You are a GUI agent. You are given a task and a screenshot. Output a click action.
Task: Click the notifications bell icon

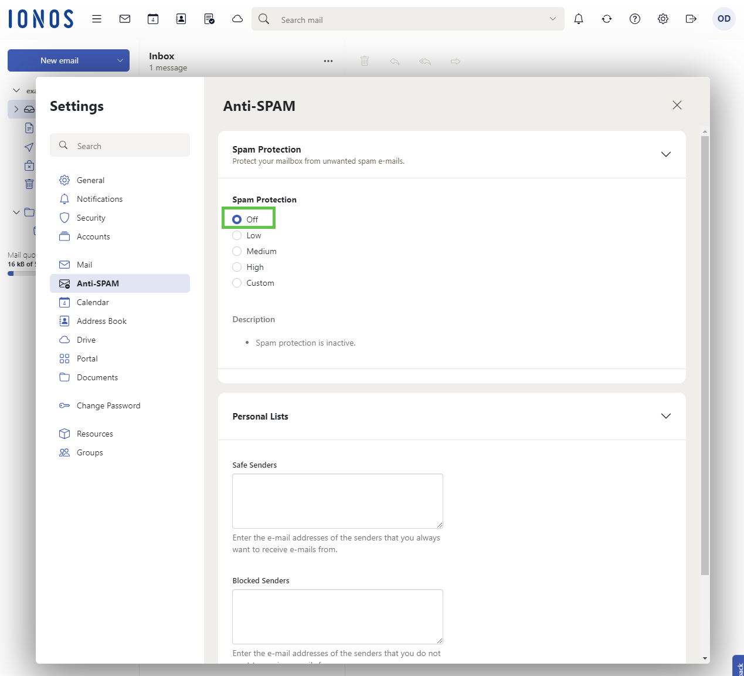[x=579, y=19]
